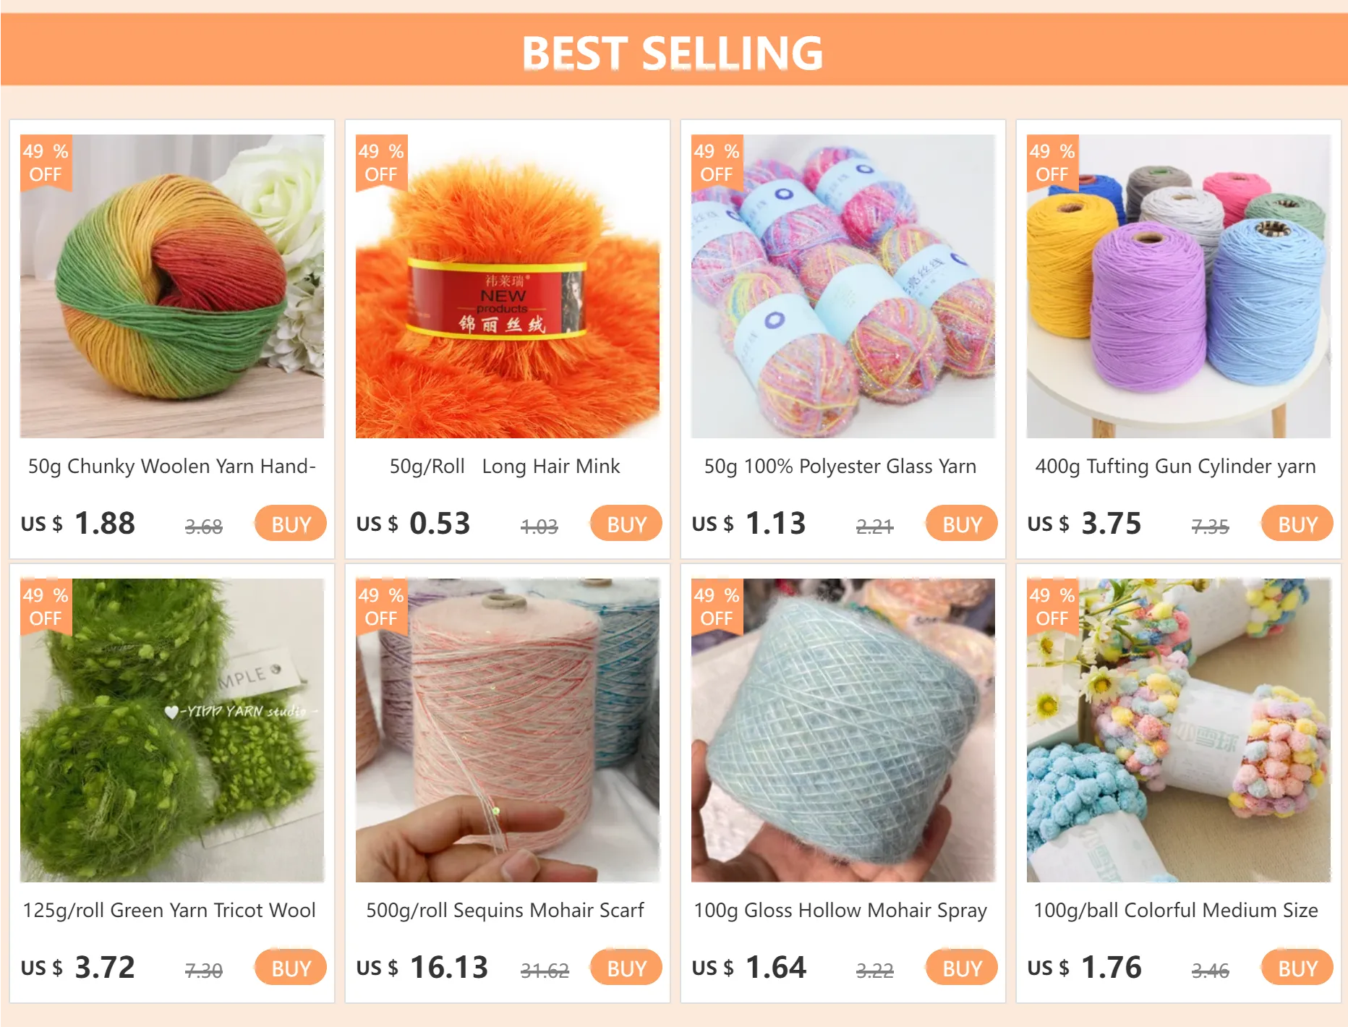
Task: Buy the 125g/roll Green Yarn Tricot Wool
Action: coord(291,968)
